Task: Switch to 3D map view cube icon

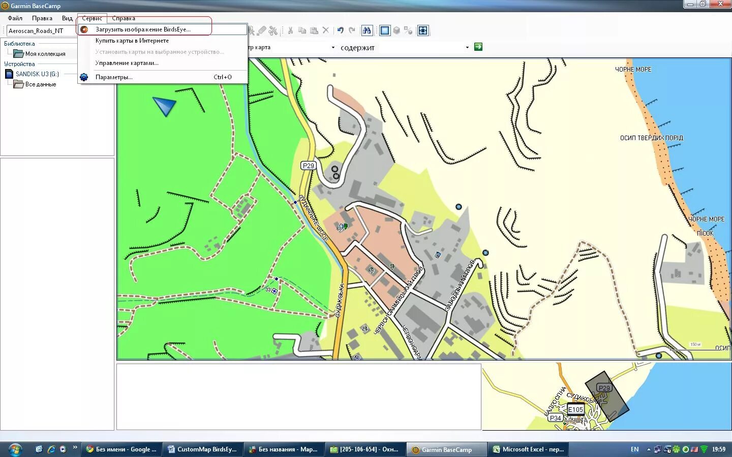Action: pos(396,30)
